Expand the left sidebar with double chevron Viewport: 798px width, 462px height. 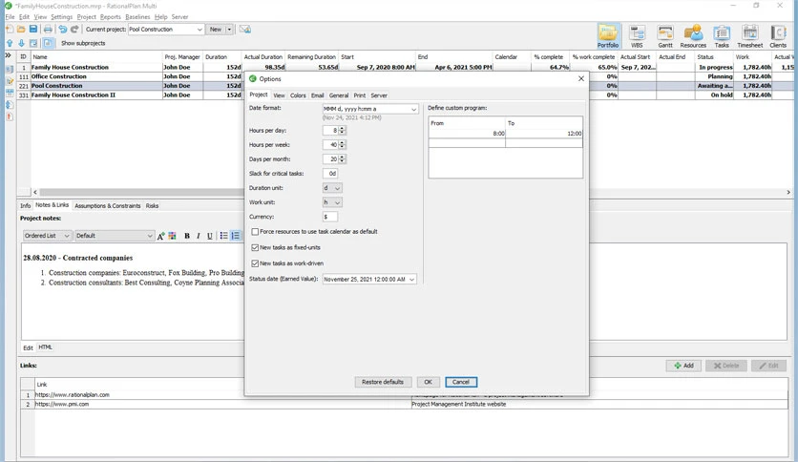point(9,55)
